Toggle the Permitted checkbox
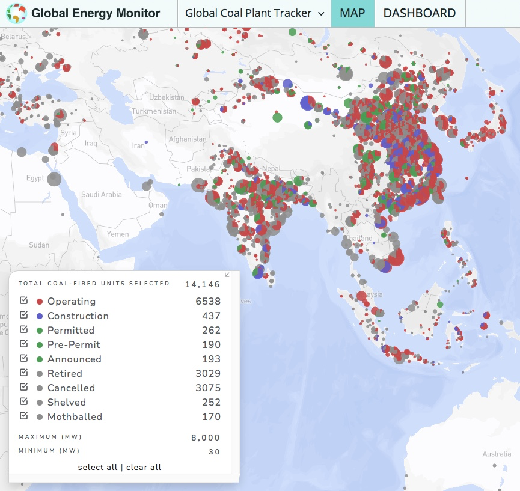Screen dimensions: 520x491 pos(23,329)
